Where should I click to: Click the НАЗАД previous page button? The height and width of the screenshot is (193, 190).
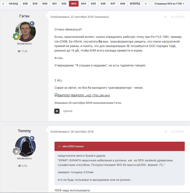coord(13,4)
